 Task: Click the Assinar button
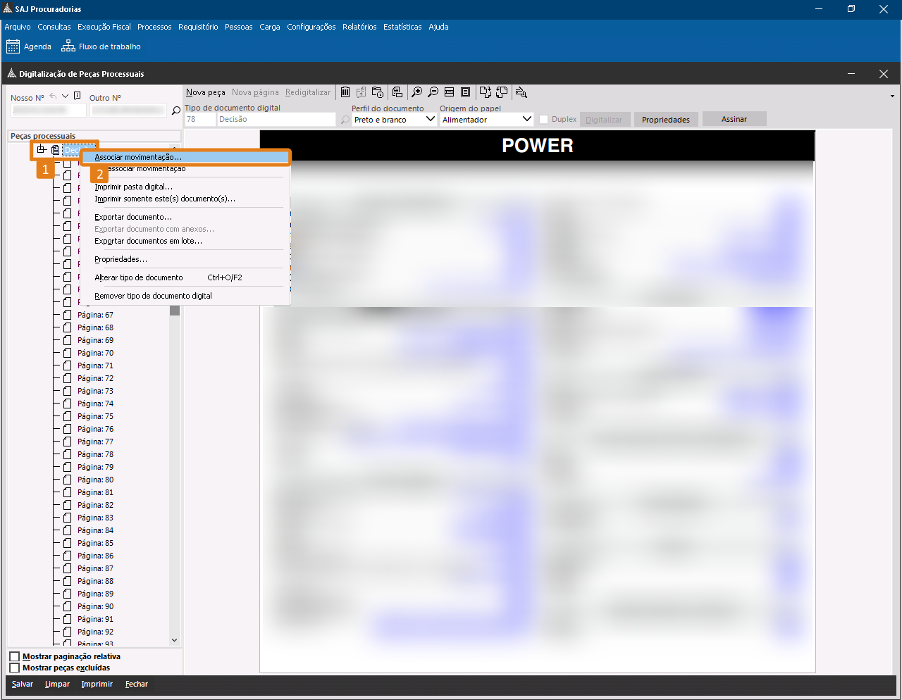click(734, 119)
